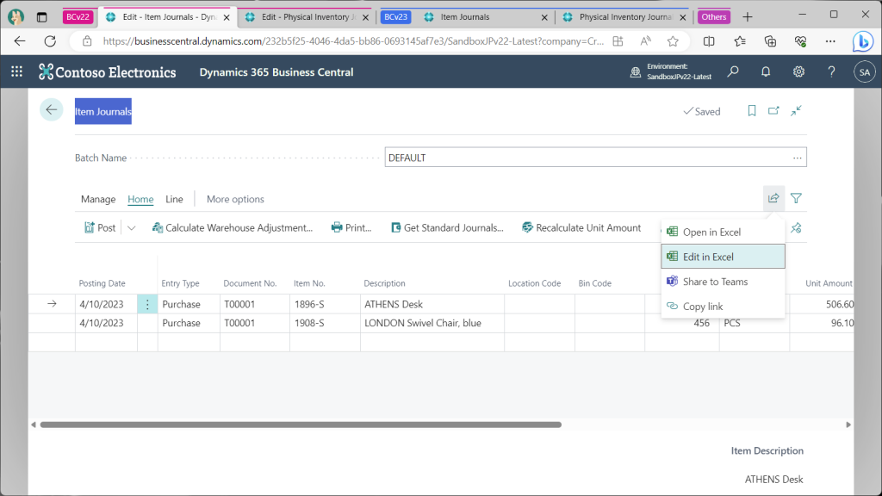
Task: Open the help question mark
Action: 831,72
